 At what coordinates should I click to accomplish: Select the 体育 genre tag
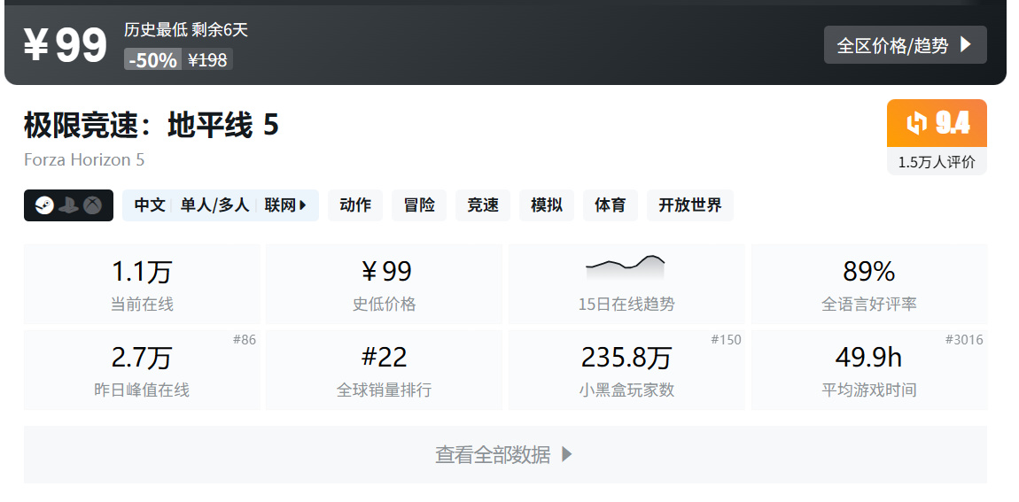pos(611,205)
